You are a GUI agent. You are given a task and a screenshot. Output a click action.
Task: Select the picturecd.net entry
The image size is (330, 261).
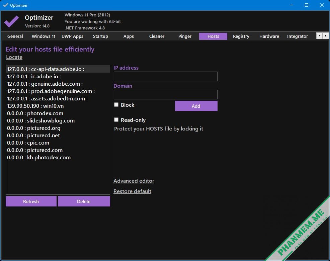click(x=58, y=135)
